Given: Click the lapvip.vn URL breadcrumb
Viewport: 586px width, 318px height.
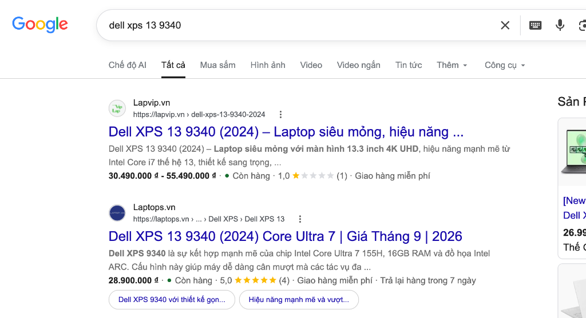Looking at the screenshot, I should click(x=199, y=114).
